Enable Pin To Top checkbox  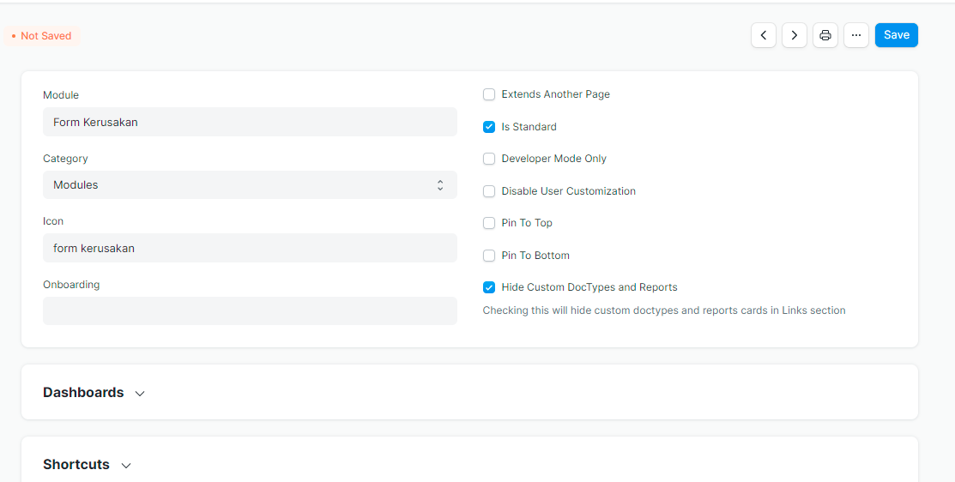488,223
